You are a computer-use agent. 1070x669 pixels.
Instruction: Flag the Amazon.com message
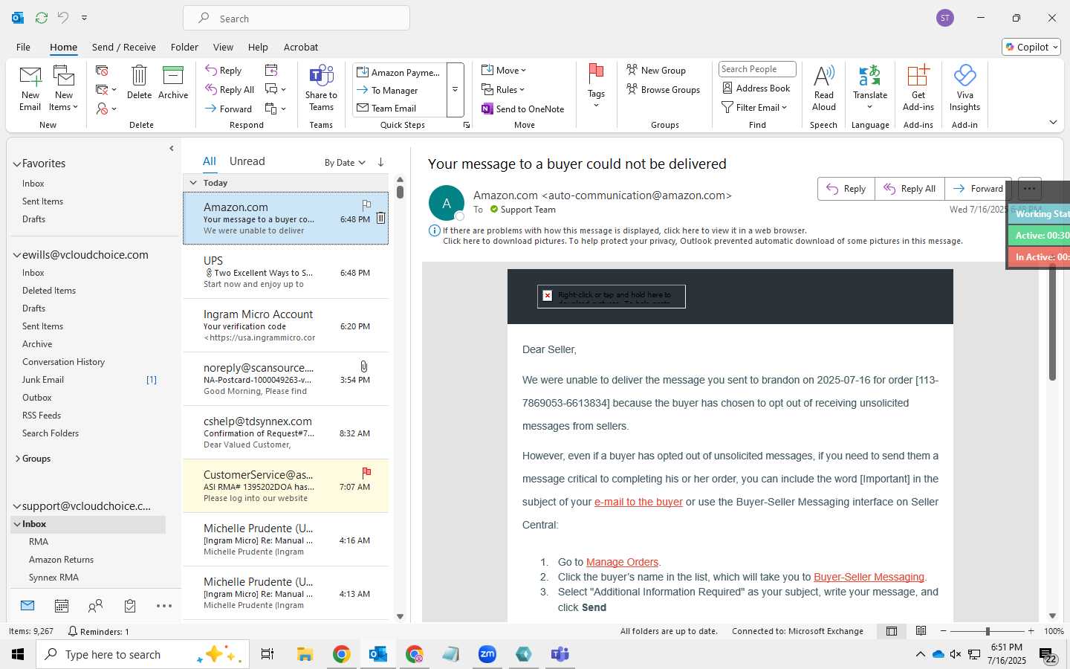(x=366, y=204)
